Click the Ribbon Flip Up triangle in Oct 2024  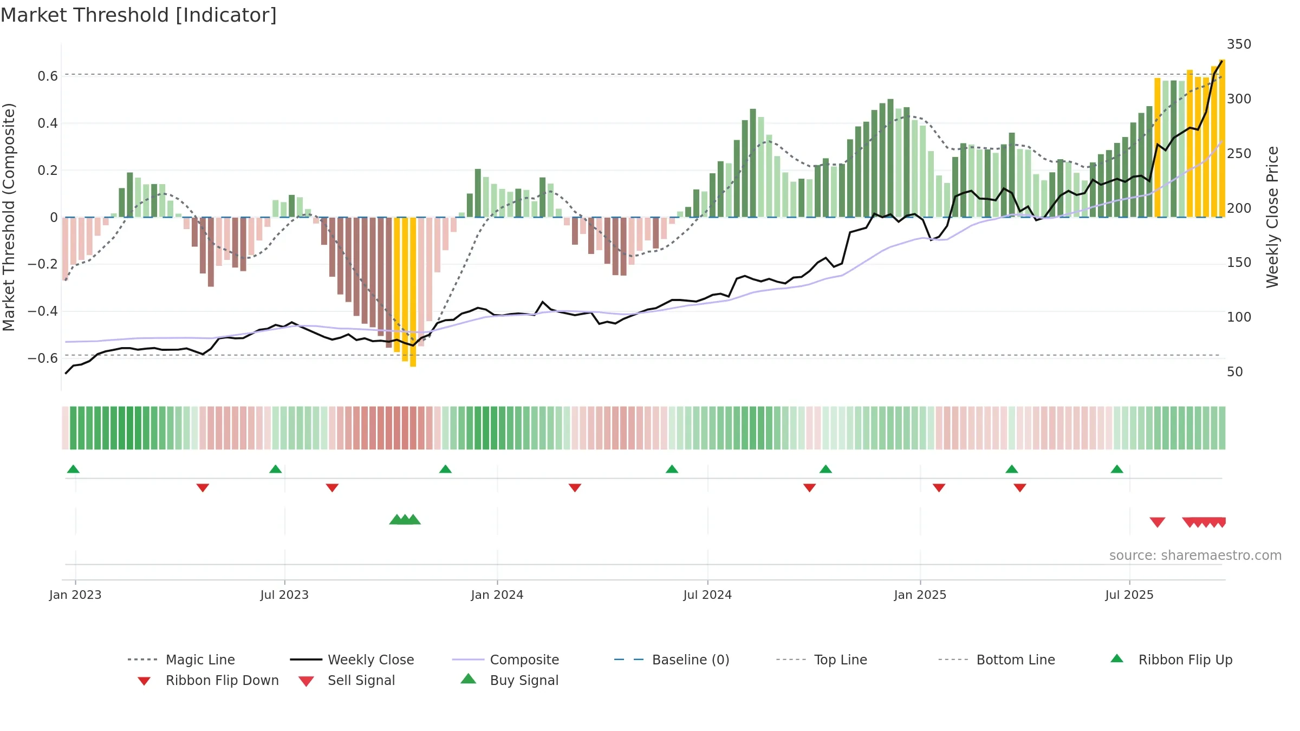825,469
